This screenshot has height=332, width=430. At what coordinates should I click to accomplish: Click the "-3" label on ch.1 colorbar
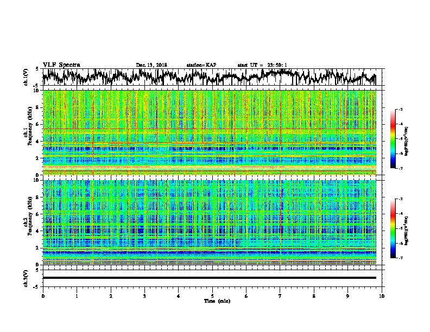400,110
